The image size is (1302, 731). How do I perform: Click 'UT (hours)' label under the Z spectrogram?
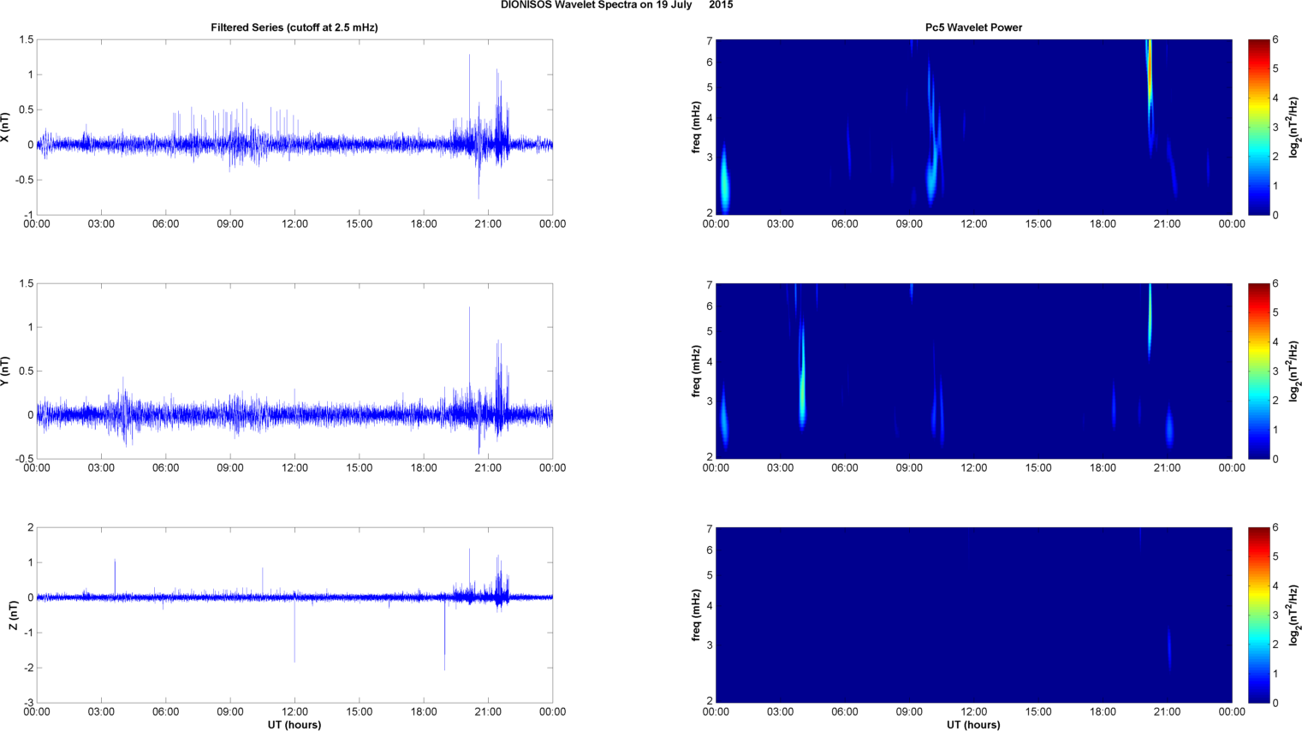973,725
